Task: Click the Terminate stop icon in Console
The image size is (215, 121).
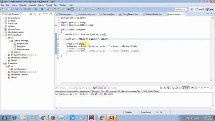Action: (161, 88)
